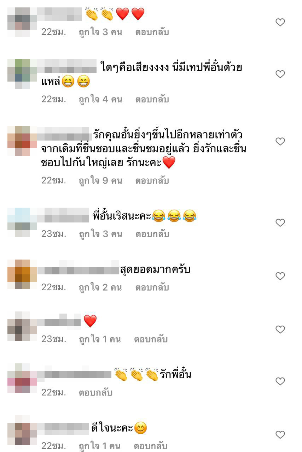Tap heart on the ใดๆคือเสียงงงง comment
Image resolution: width=302 pixels, height=452 pixels.
coord(280,74)
